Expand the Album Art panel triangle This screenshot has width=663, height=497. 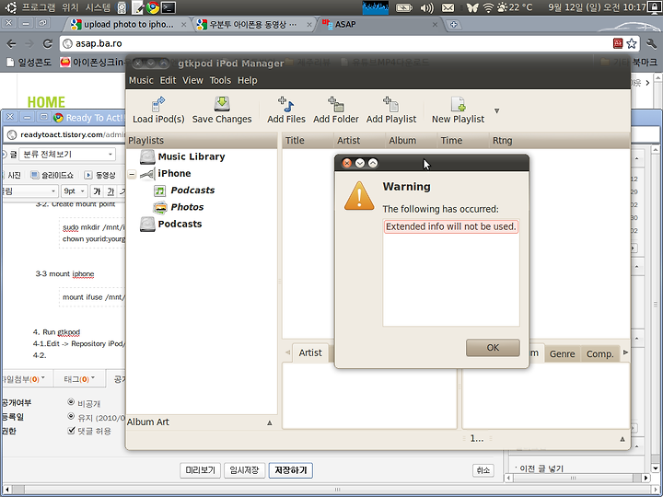click(269, 422)
